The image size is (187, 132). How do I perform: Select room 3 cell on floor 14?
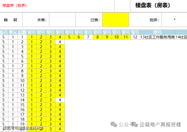pyautogui.click(x=51, y=100)
